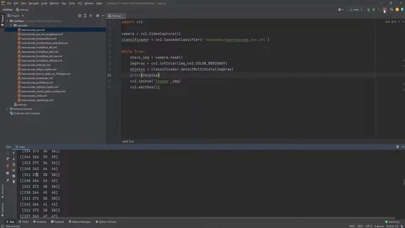
Task: Expand External Libraries node
Action: 7,109
